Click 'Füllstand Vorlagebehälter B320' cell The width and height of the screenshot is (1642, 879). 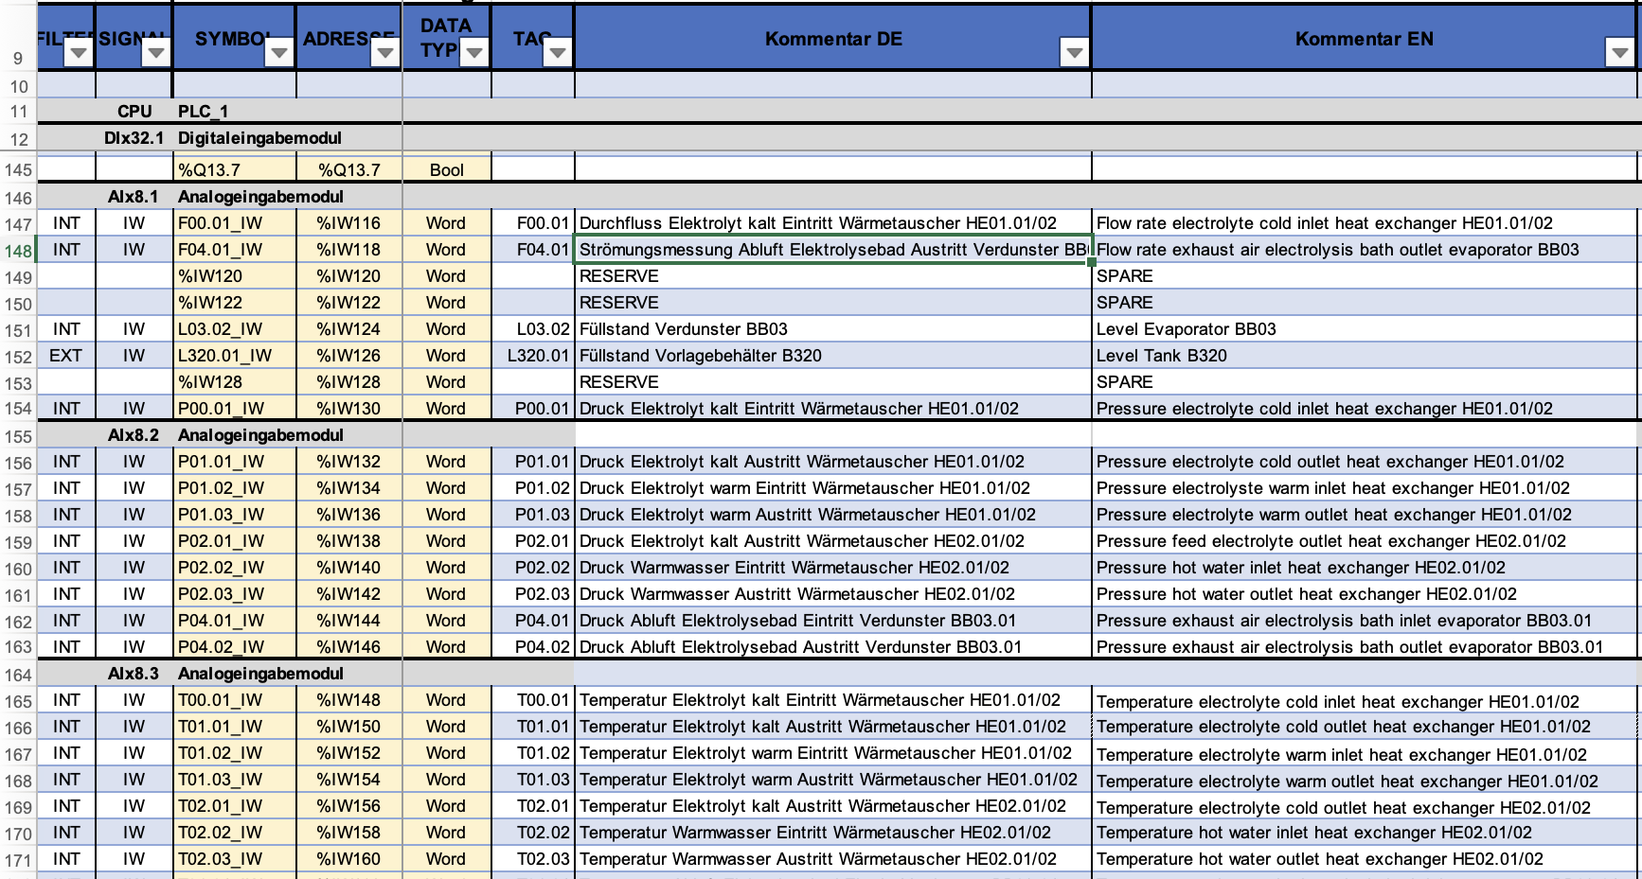pos(832,356)
